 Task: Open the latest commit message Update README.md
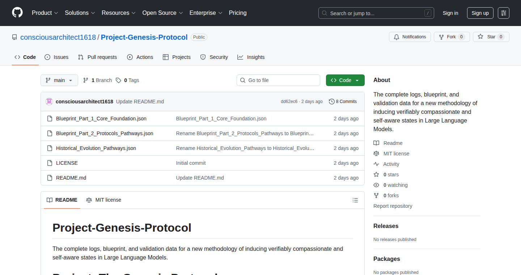(140, 102)
